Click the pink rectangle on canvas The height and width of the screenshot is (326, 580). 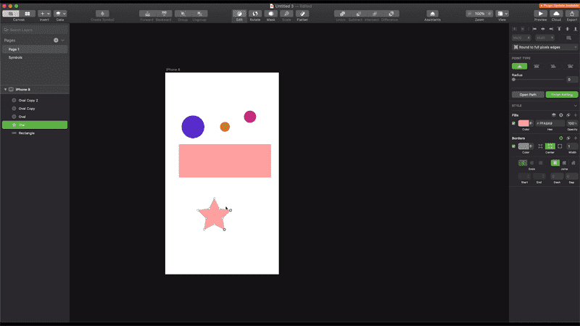225,161
